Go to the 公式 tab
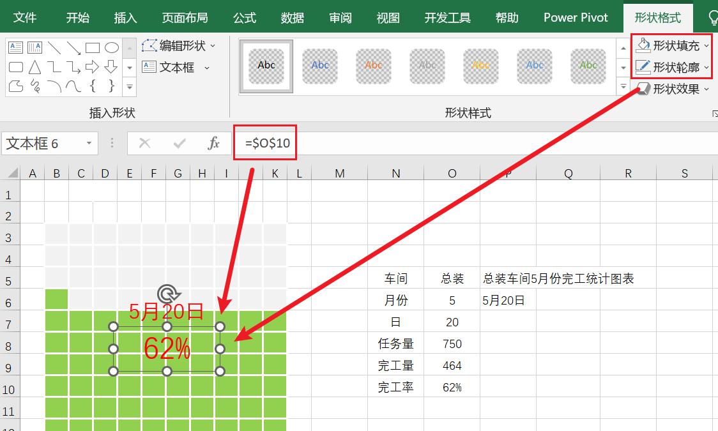 point(245,17)
